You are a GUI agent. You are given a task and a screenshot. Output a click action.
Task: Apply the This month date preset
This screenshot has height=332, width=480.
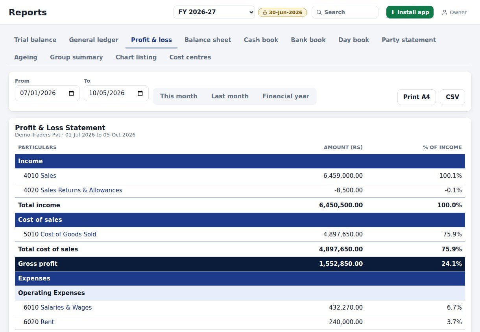(x=179, y=96)
